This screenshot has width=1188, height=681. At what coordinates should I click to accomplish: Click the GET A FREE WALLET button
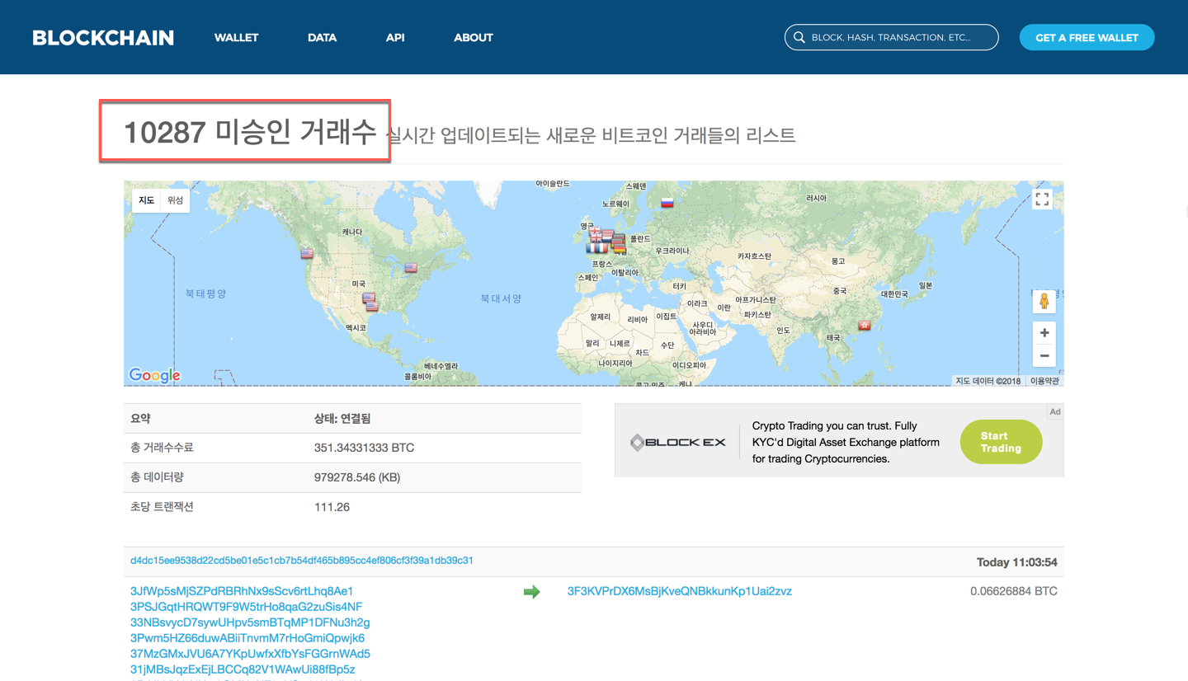(x=1087, y=37)
